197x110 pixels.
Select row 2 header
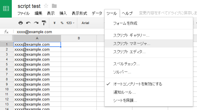[7, 49]
